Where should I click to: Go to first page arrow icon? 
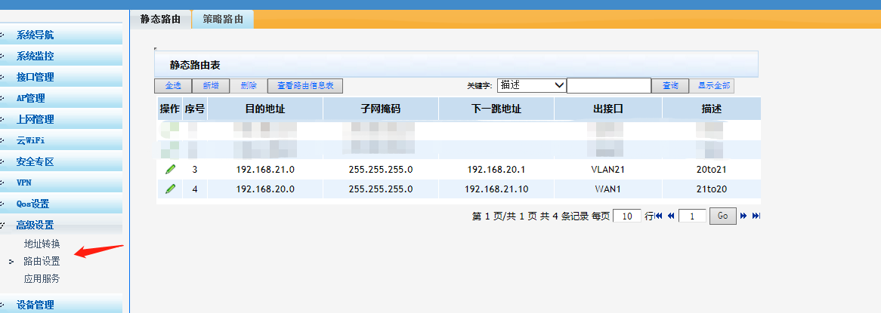(x=659, y=216)
